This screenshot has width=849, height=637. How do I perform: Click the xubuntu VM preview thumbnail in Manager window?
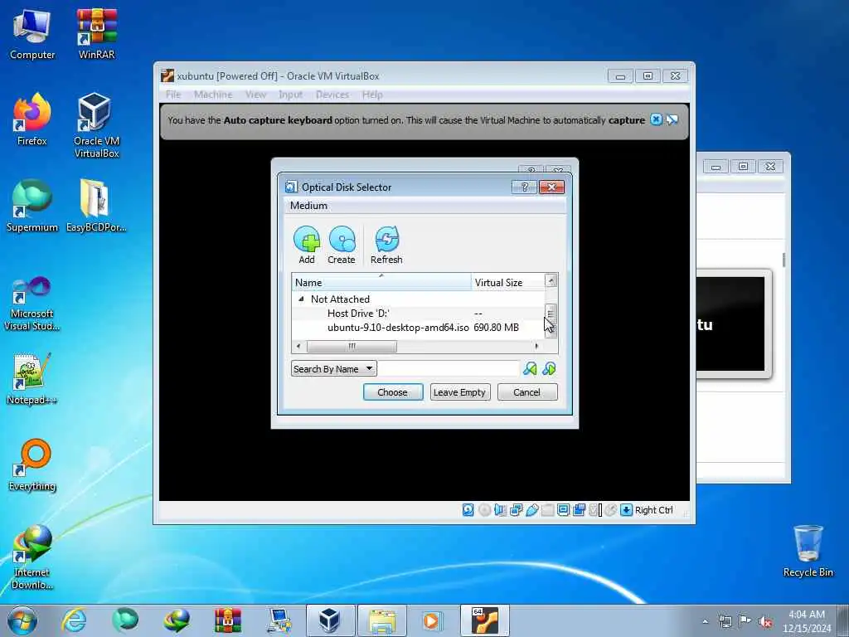pos(731,324)
